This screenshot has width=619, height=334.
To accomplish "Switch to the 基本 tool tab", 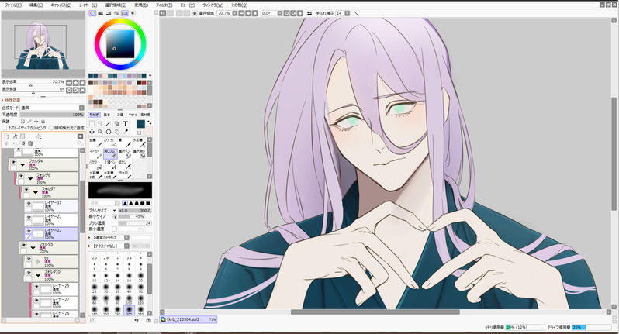I will 107,115.
